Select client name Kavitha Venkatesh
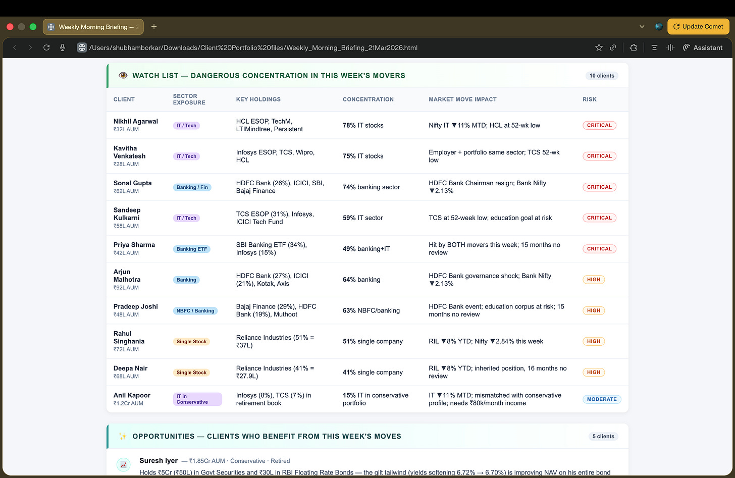Image resolution: width=735 pixels, height=478 pixels. 130,152
